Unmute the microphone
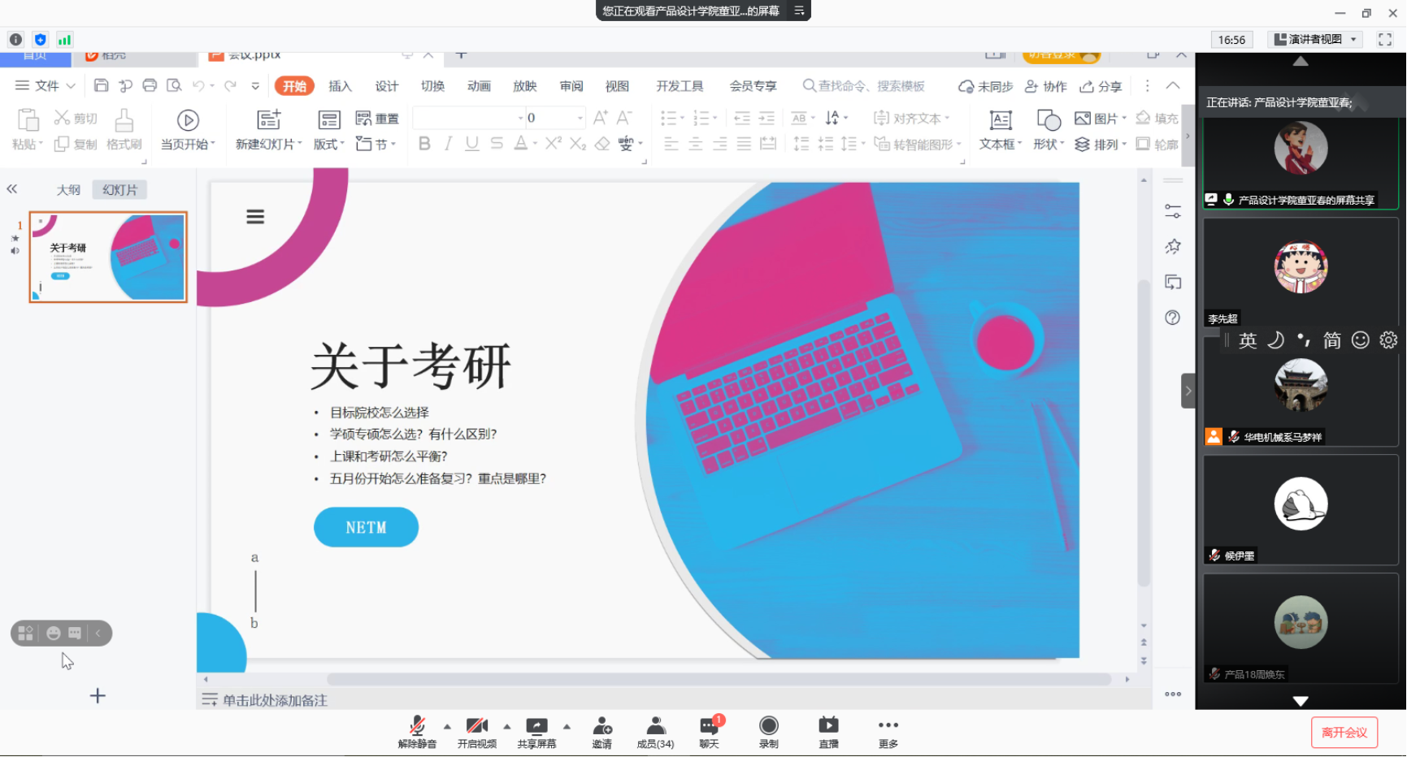1407x757 pixels. pos(417,725)
